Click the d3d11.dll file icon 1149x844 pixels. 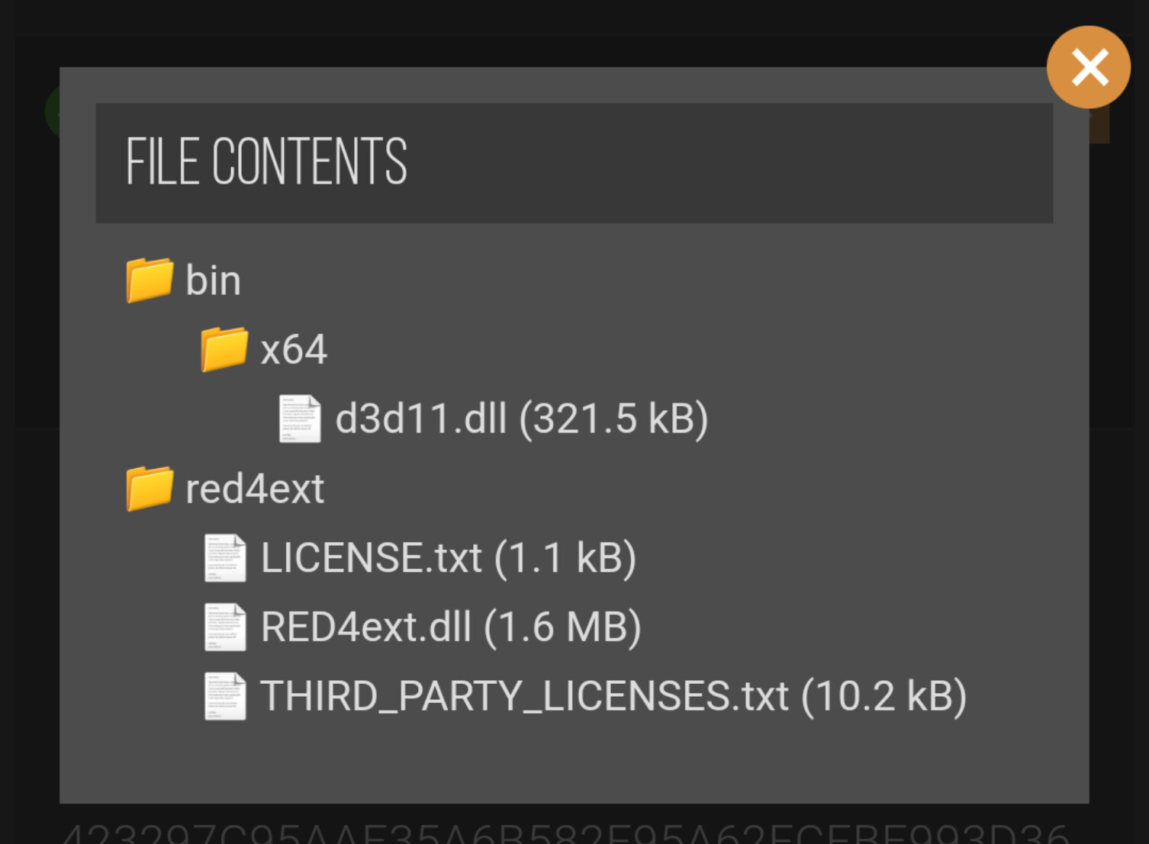pos(300,419)
